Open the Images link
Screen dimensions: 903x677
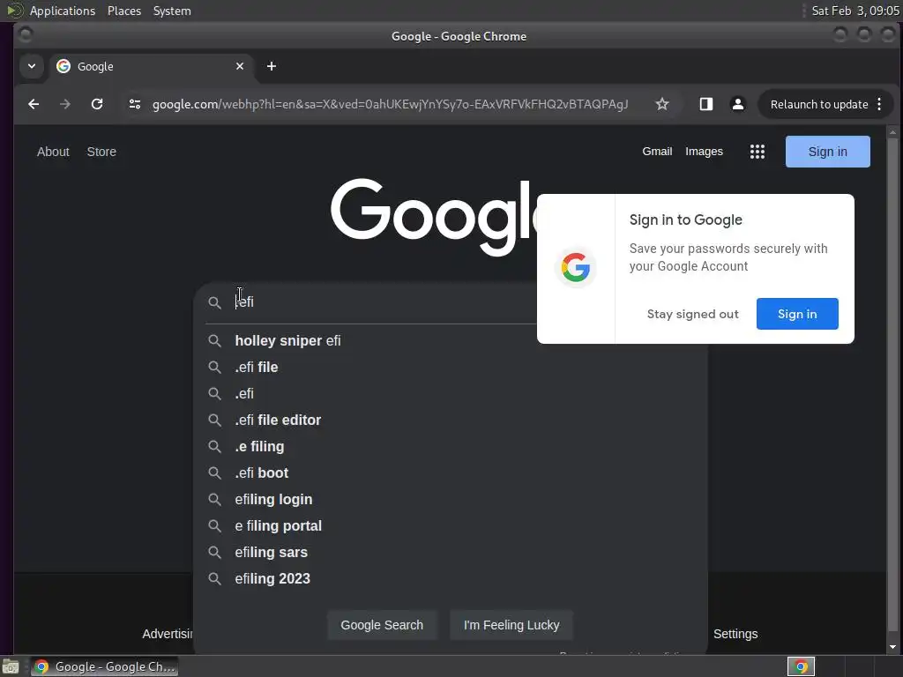point(704,152)
